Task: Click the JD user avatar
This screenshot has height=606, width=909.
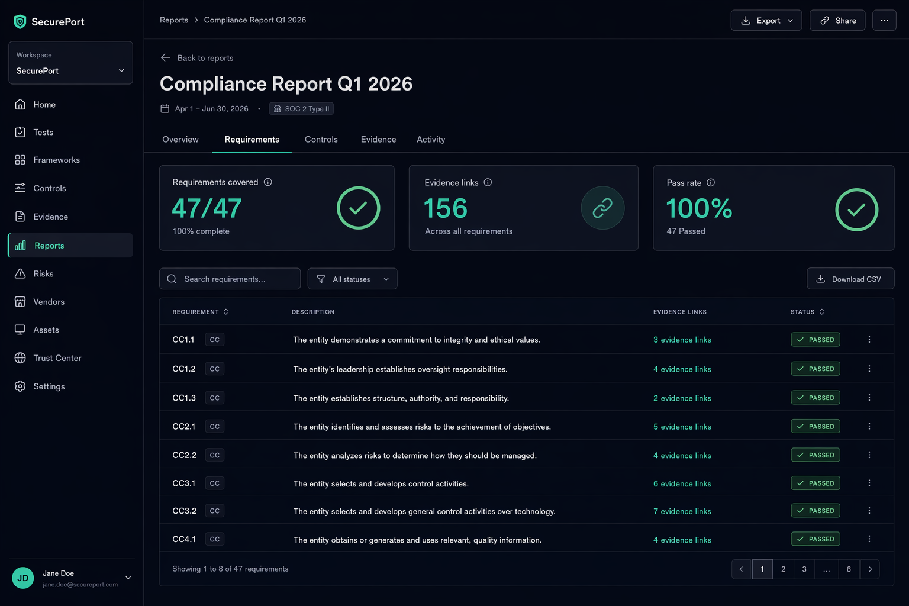Action: point(23,578)
